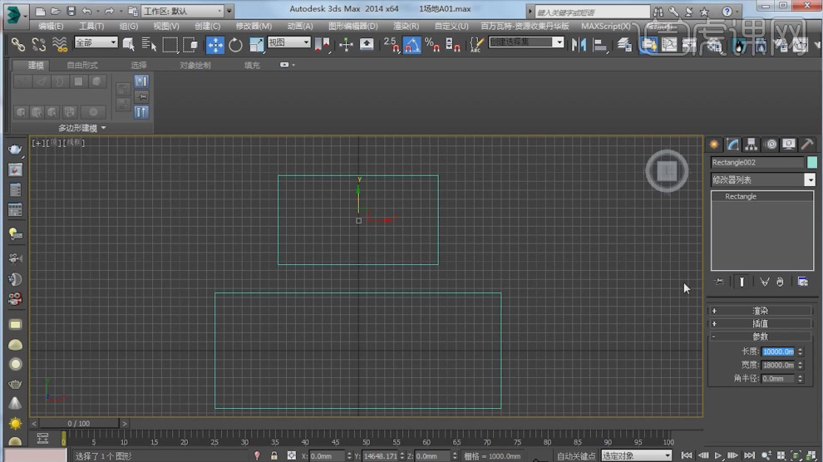Image resolution: width=823 pixels, height=462 pixels.
Task: Switch to the 自由形式 ribbon tab
Action: 81,65
